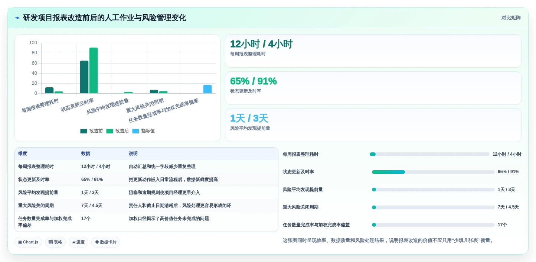This screenshot has width=536, height=262.
Task: Click the x-axis label 风险平均发现提前量 on chart
Action: click(108, 106)
